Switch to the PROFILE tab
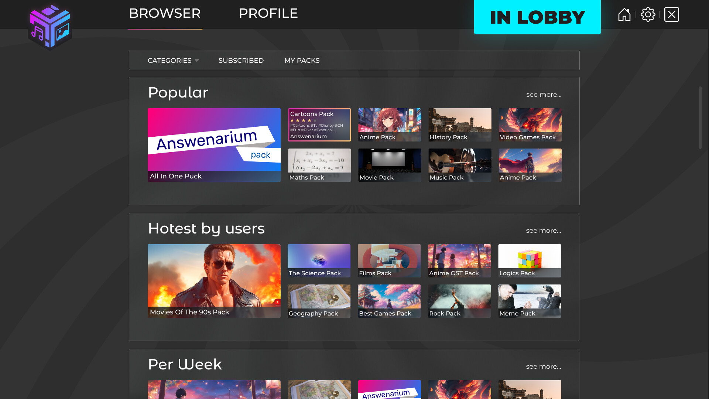Screen dimensions: 709x399 pos(268,13)
